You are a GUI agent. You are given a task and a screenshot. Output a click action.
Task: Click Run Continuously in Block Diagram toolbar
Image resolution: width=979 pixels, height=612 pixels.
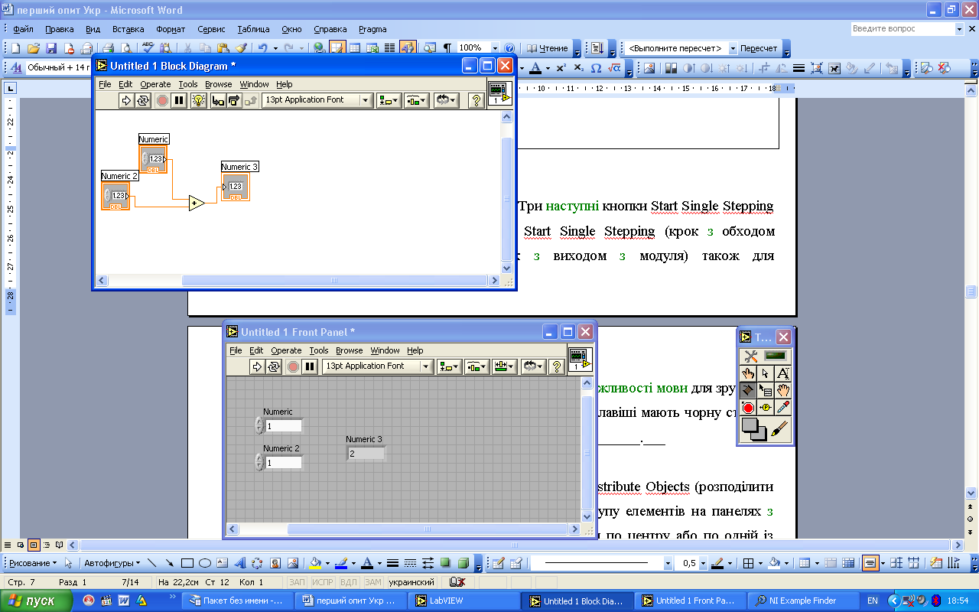click(143, 100)
